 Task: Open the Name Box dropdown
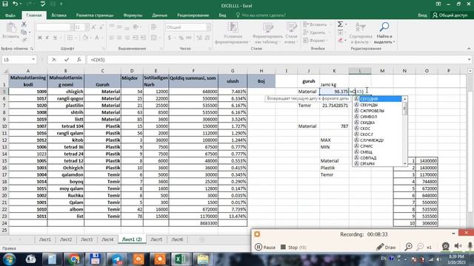[x=33, y=59]
